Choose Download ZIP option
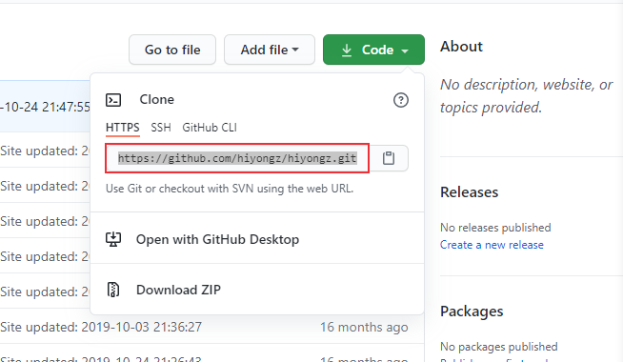This screenshot has width=623, height=362. pyautogui.click(x=257, y=290)
